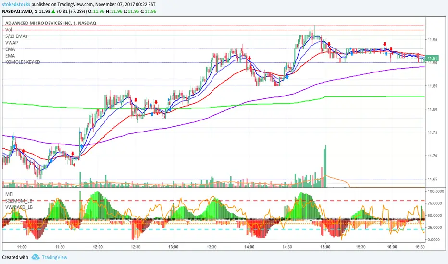This screenshot has width=448, height=264.
Task: Click the +0.81 (+7.28%) change value
Action: click(x=71, y=12)
